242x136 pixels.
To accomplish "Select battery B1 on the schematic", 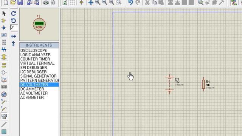I will (x=169, y=84).
